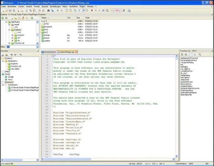Click the Print toolbar icon
The image size is (214, 166).
(x=129, y=10)
